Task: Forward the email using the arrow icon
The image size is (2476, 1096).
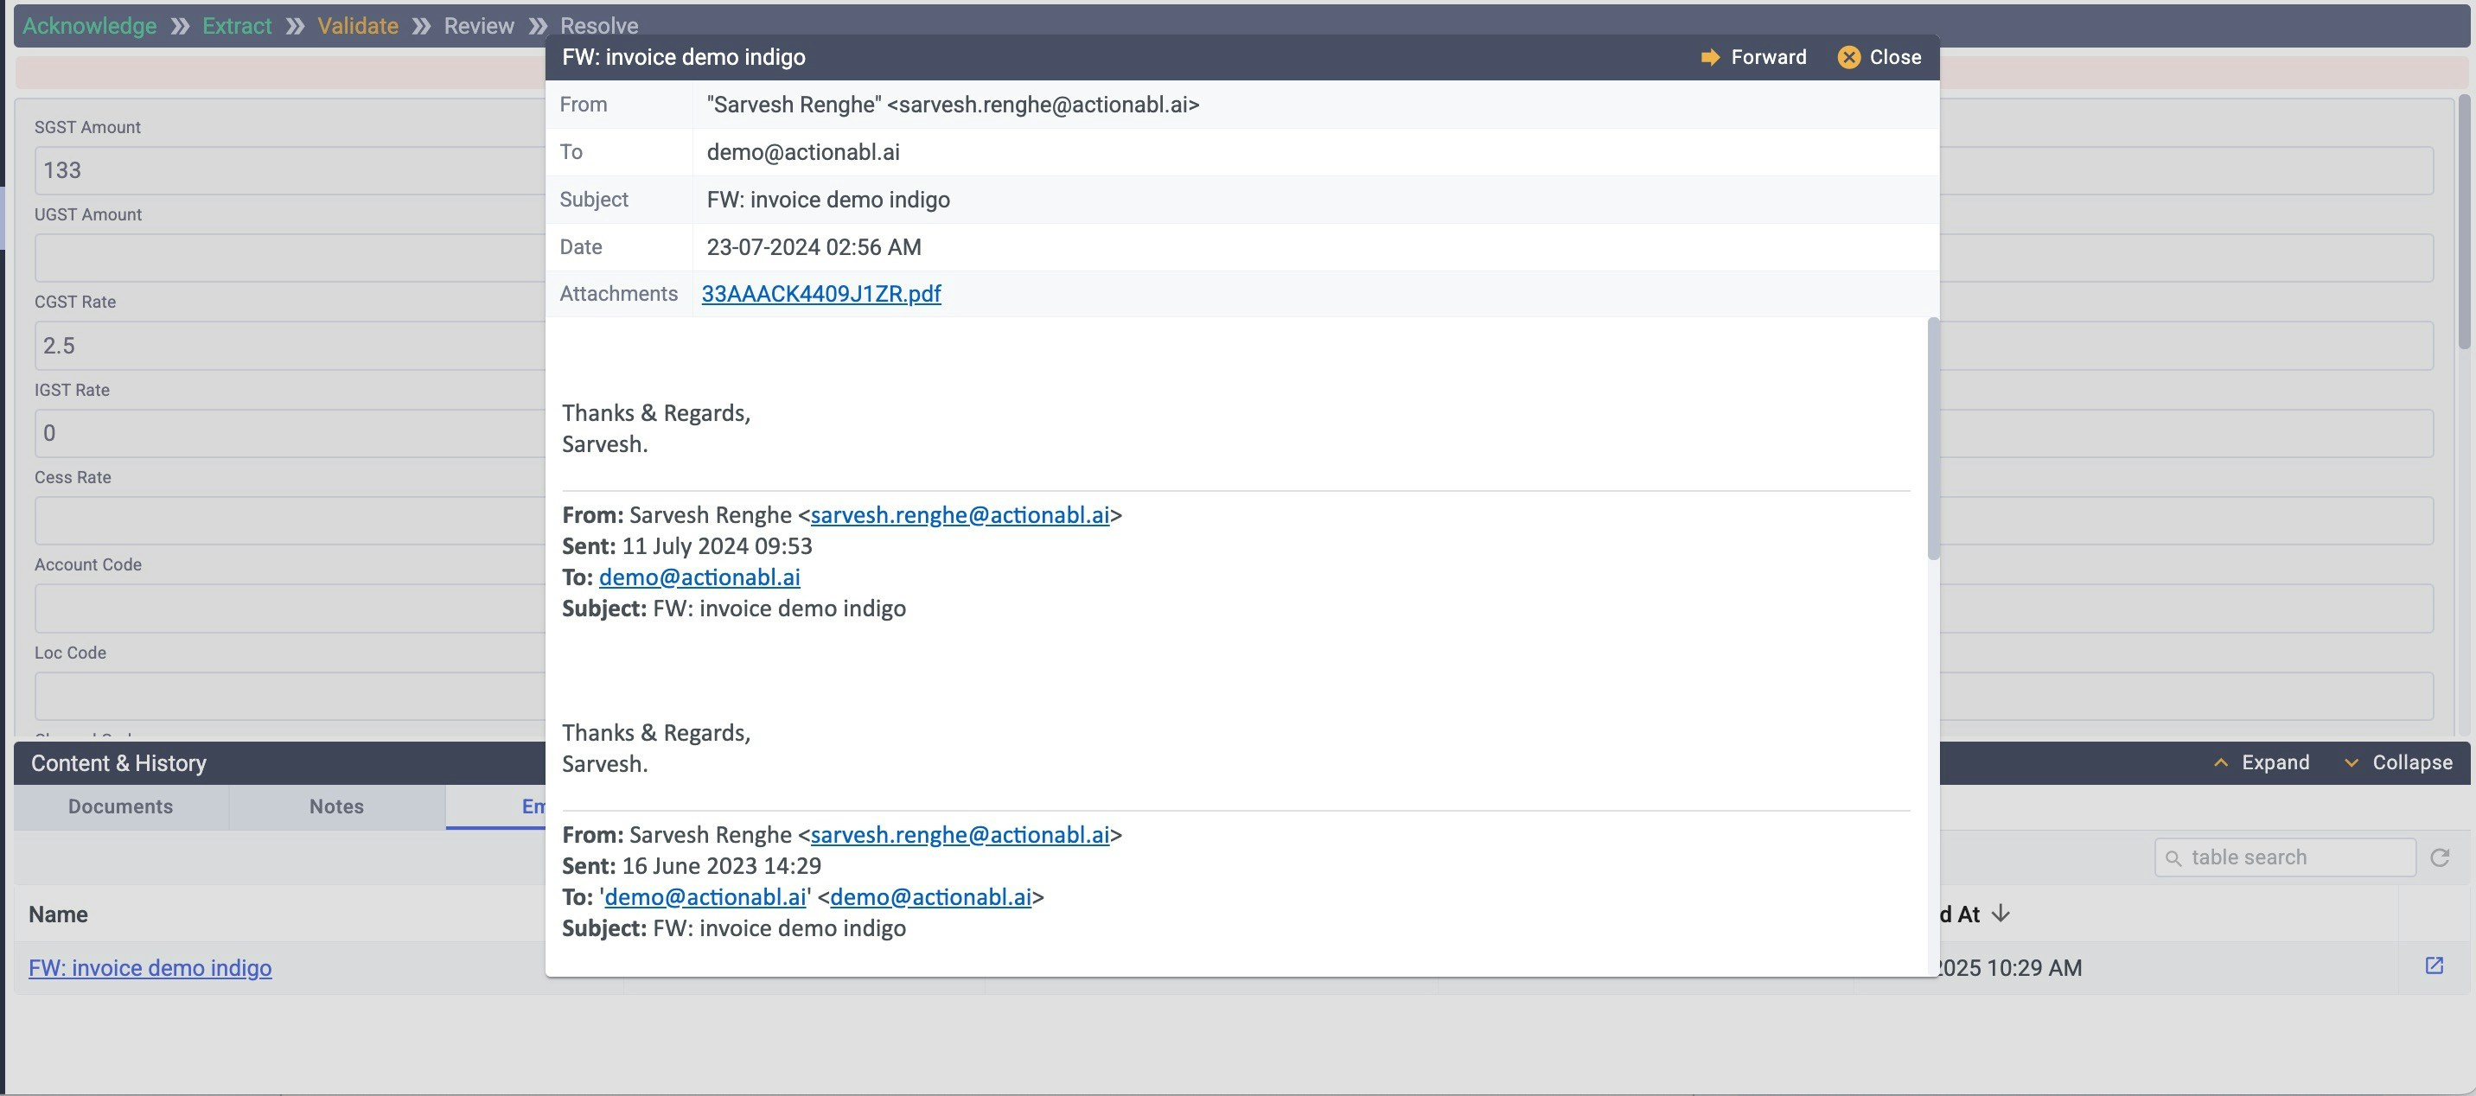Action: (x=1711, y=57)
